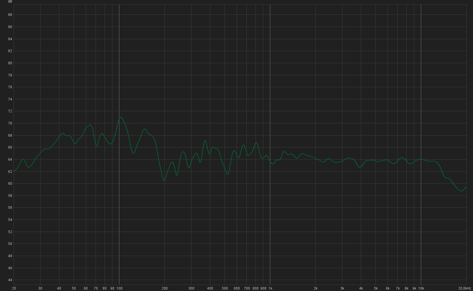The width and height of the screenshot is (473, 291).
Task: Click the 600 Hz frequency axis label
Action: tap(237, 288)
